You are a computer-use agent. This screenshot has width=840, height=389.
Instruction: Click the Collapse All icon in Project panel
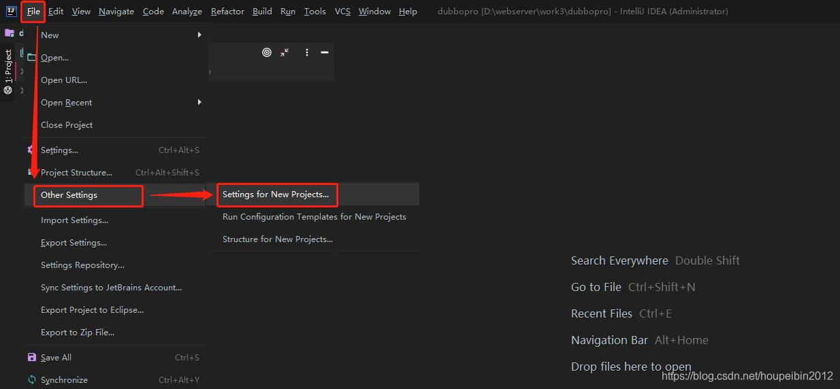pos(285,52)
